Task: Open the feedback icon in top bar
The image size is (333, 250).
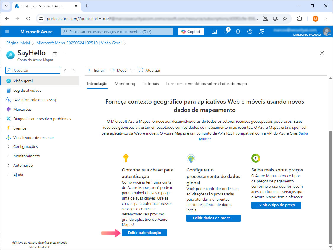Action: [261, 32]
